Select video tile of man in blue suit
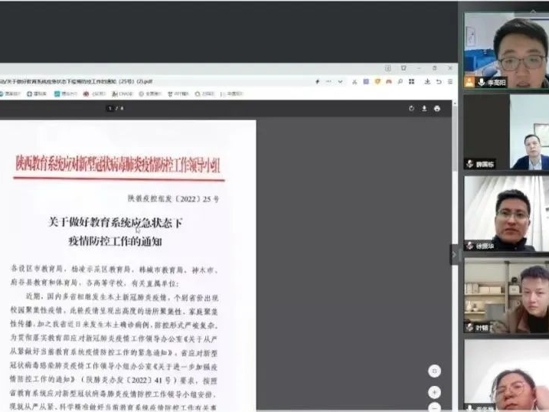The height and width of the screenshot is (412, 549). click(506, 132)
